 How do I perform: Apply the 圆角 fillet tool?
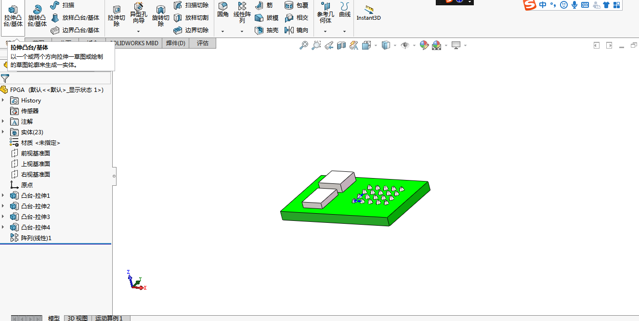point(223,10)
